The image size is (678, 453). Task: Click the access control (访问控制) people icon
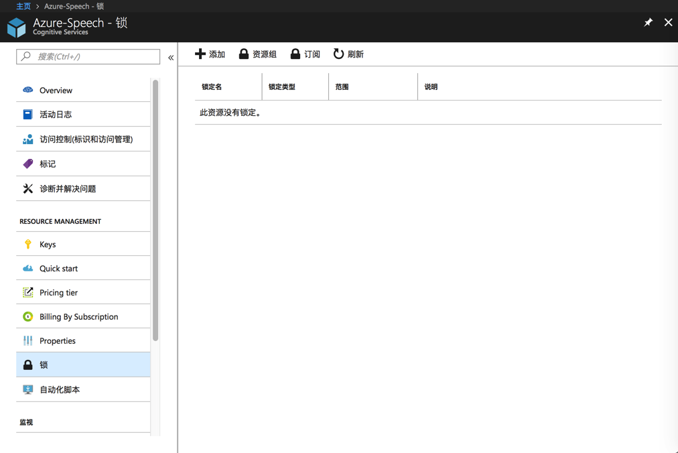click(27, 139)
